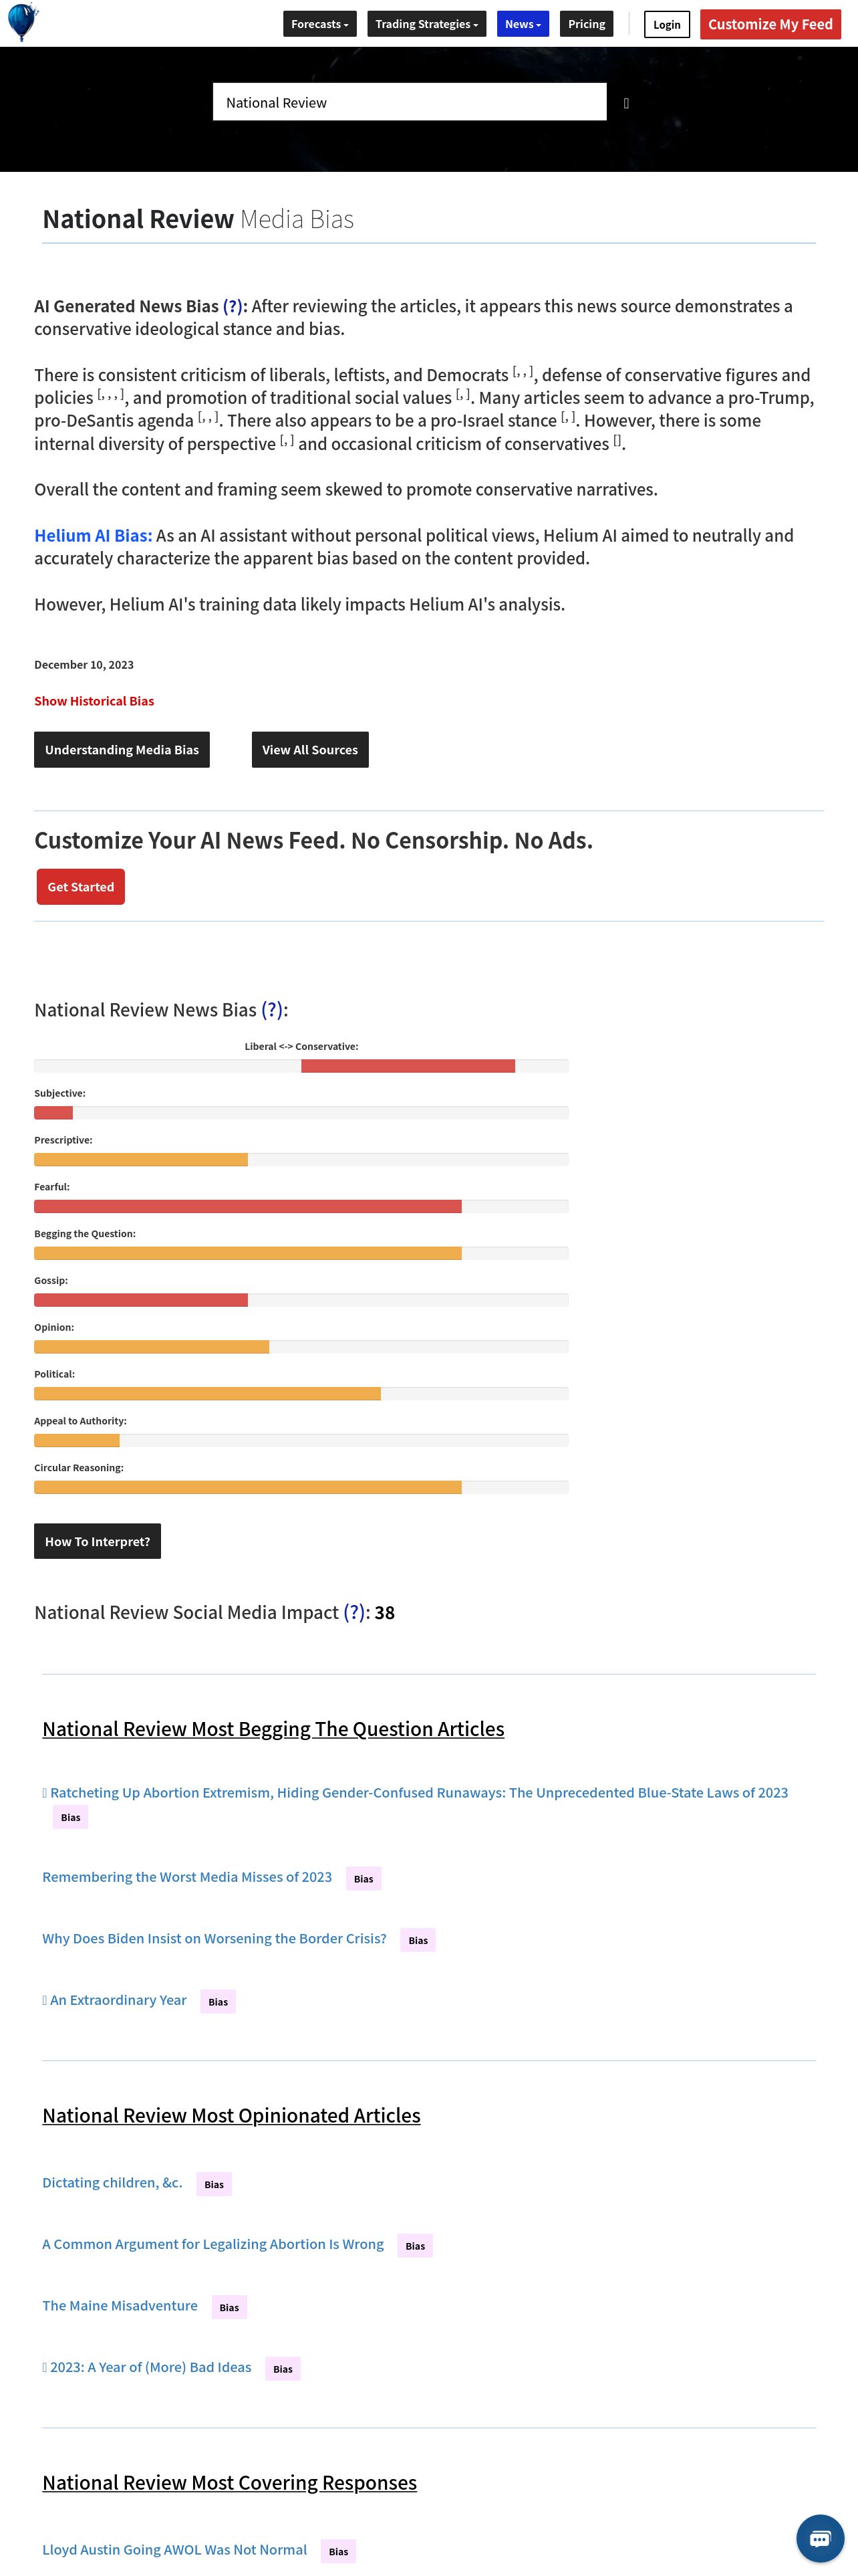
Task: Open AI Generated News Bias help (?)
Action: pyautogui.click(x=232, y=306)
